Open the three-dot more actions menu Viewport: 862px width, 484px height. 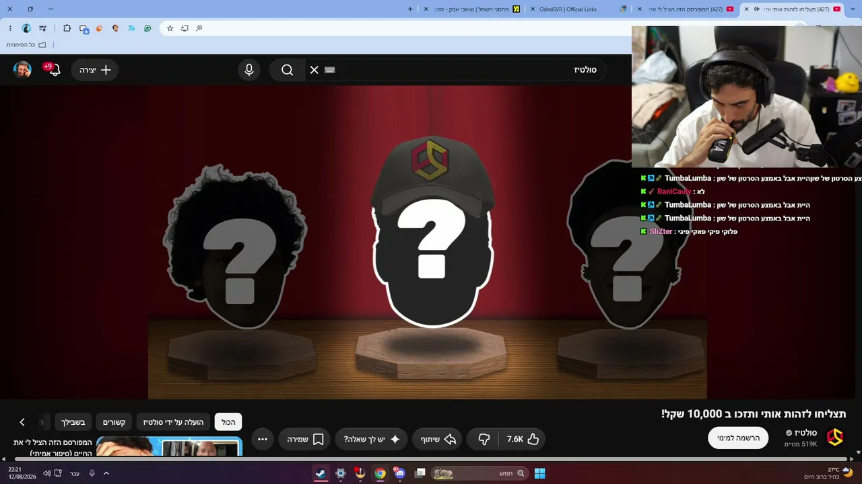[263, 439]
